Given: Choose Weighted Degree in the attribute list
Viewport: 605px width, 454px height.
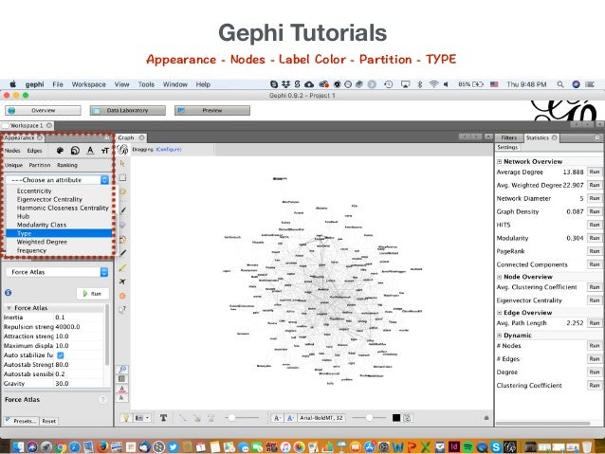Looking at the screenshot, I should click(59, 242).
